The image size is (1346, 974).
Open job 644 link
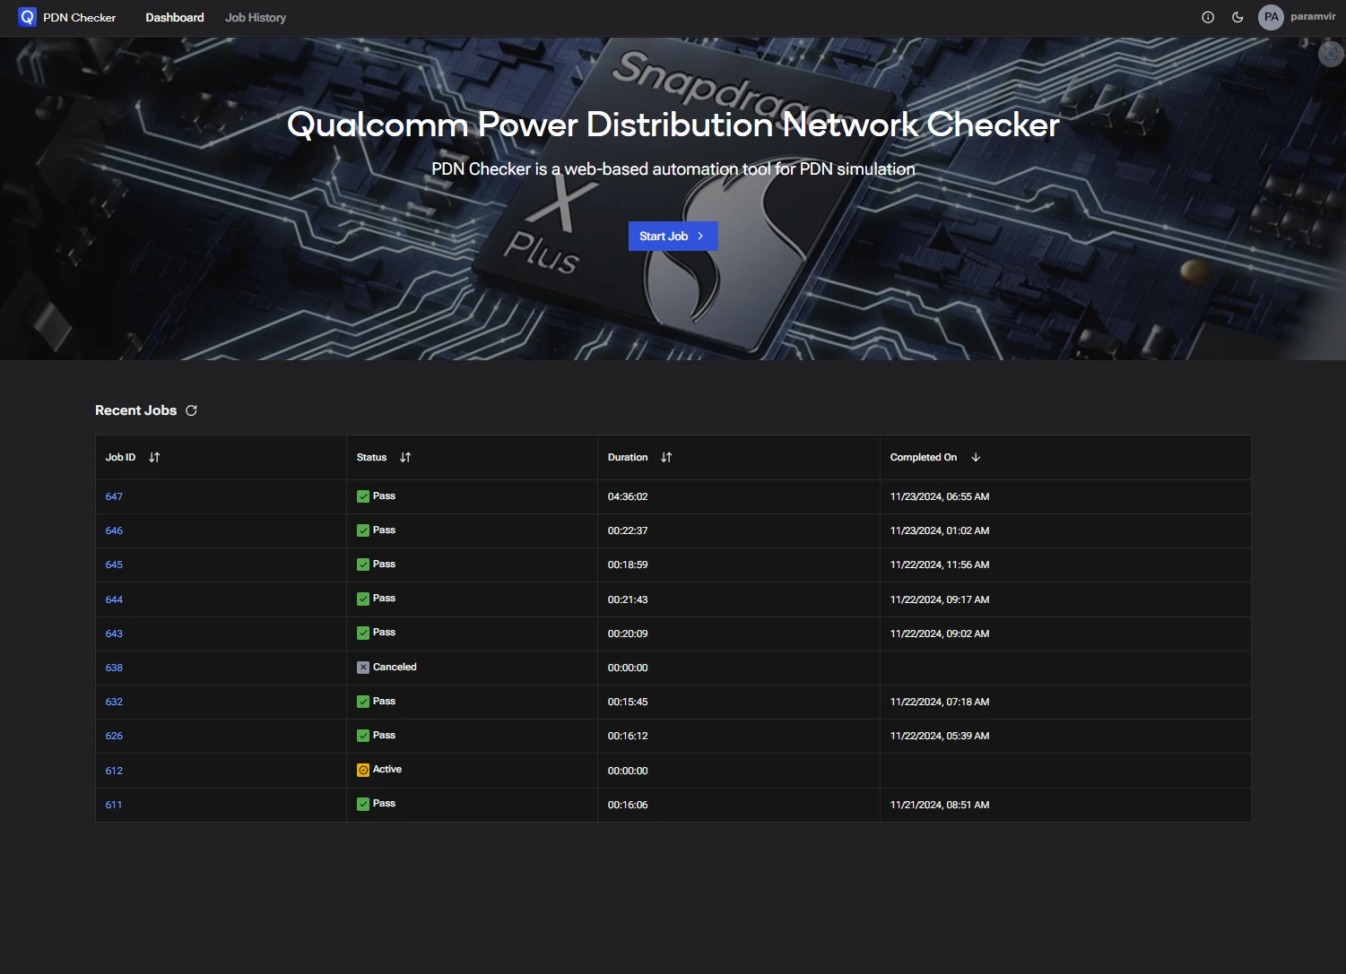[x=114, y=599]
